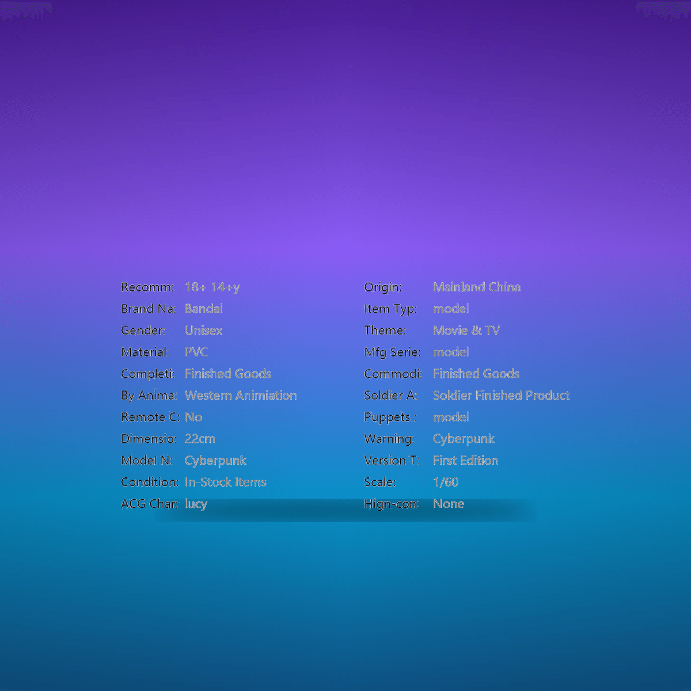691x691 pixels.
Task: Click the "Item Typ:" label
Action: click(x=390, y=310)
